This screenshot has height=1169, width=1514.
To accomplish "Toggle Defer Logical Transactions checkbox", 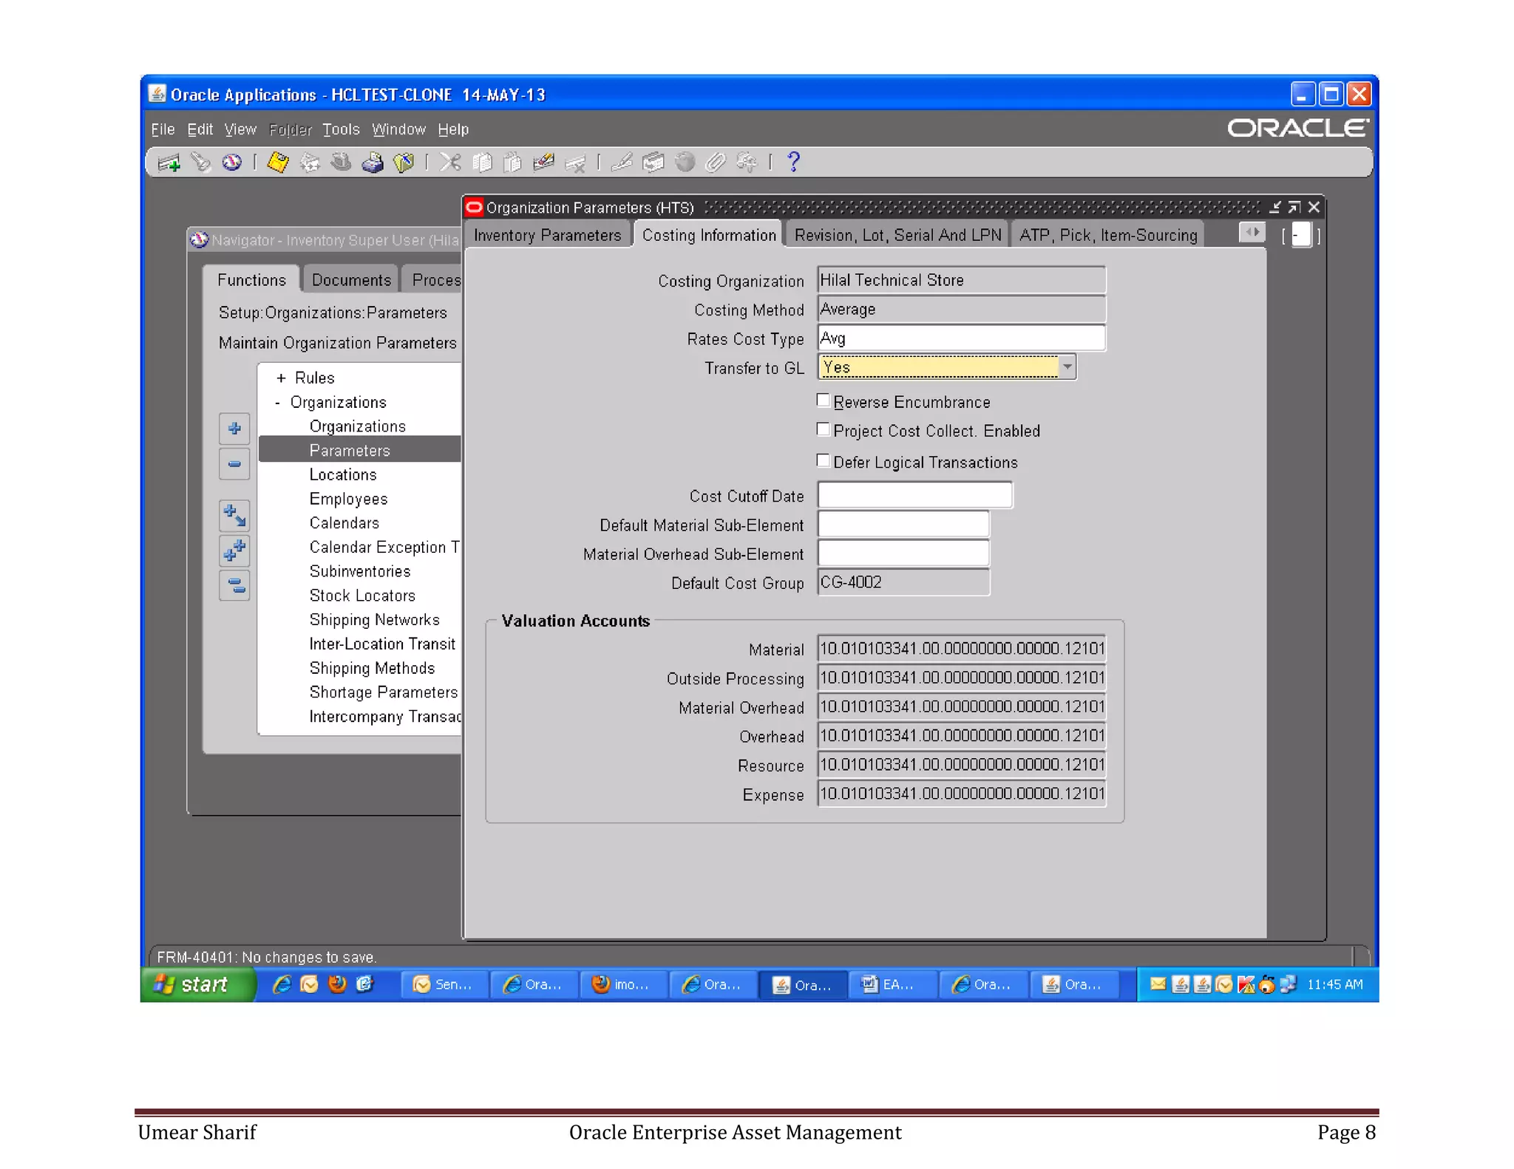I will 823,460.
